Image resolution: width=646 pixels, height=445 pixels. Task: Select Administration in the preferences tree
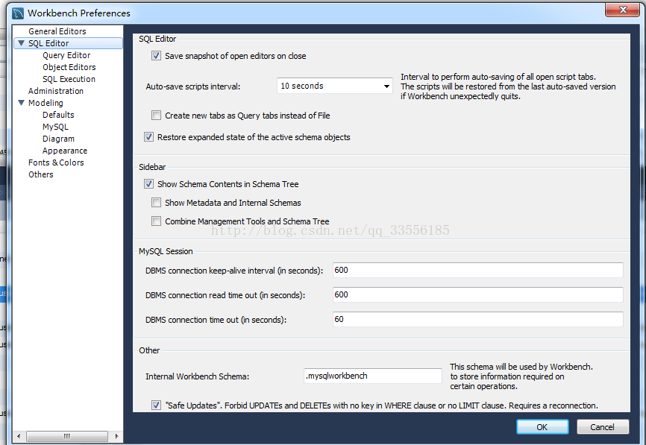click(x=56, y=91)
